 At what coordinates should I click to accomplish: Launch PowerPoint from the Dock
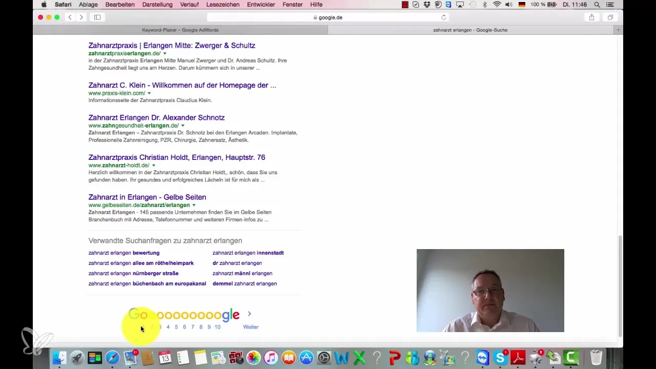coord(395,358)
